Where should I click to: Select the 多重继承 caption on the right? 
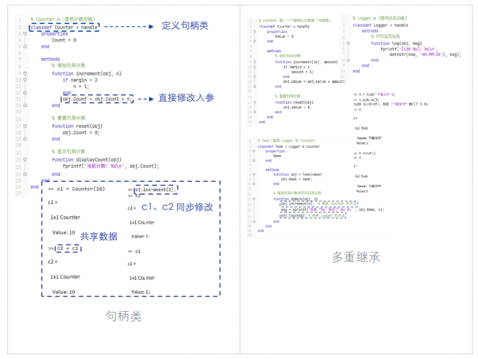(356, 257)
